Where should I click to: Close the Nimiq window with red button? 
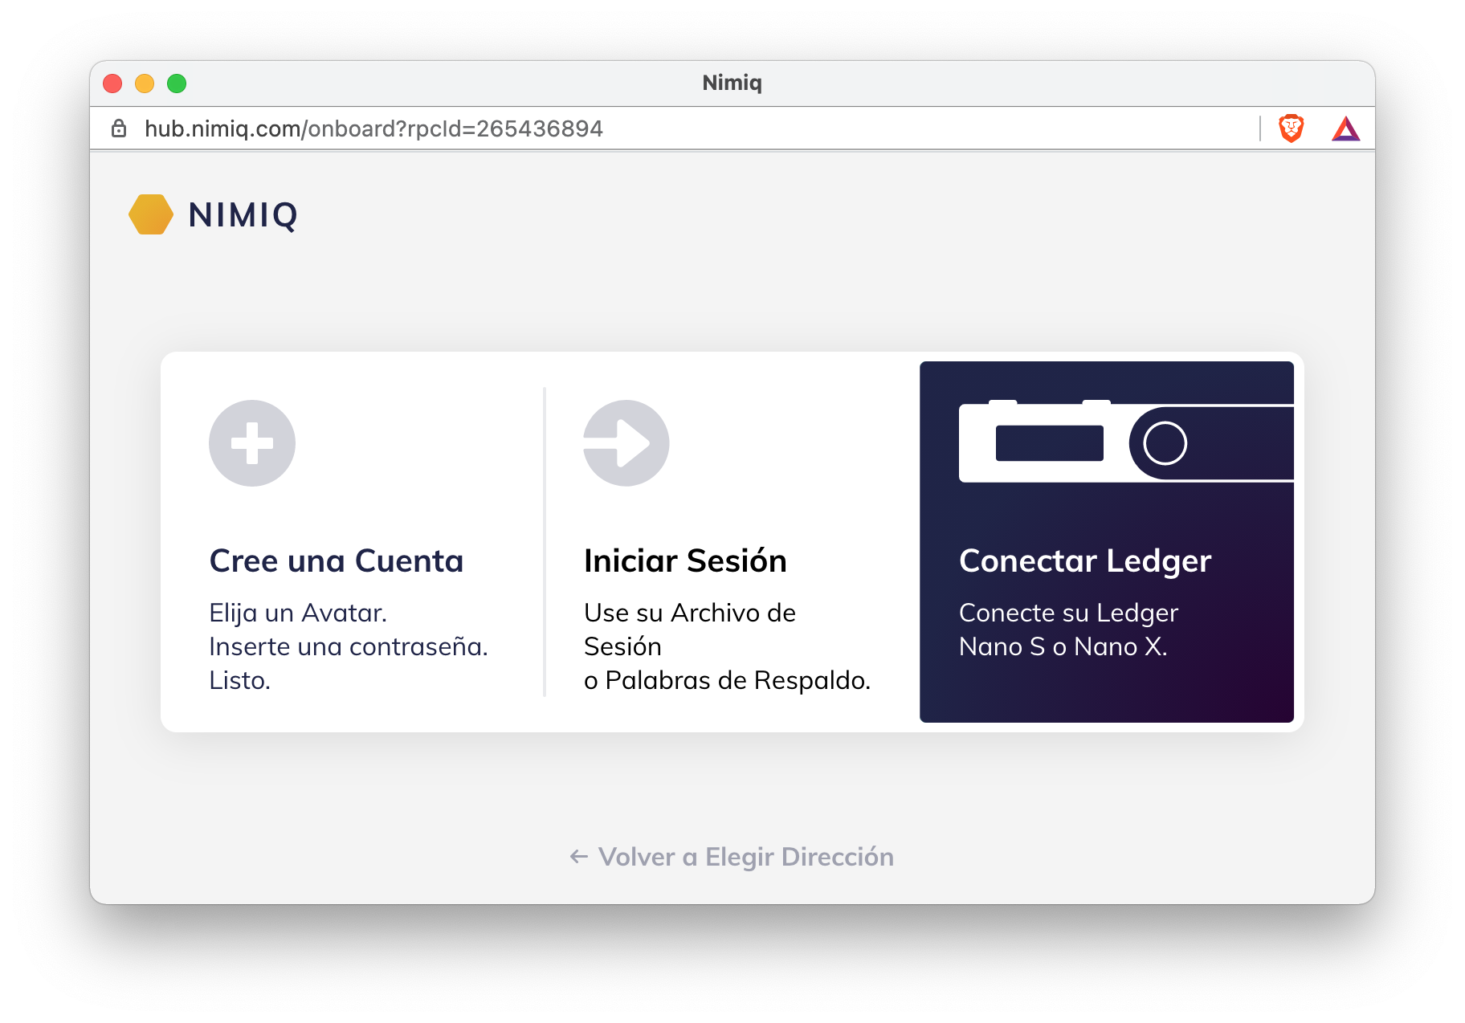(x=112, y=84)
